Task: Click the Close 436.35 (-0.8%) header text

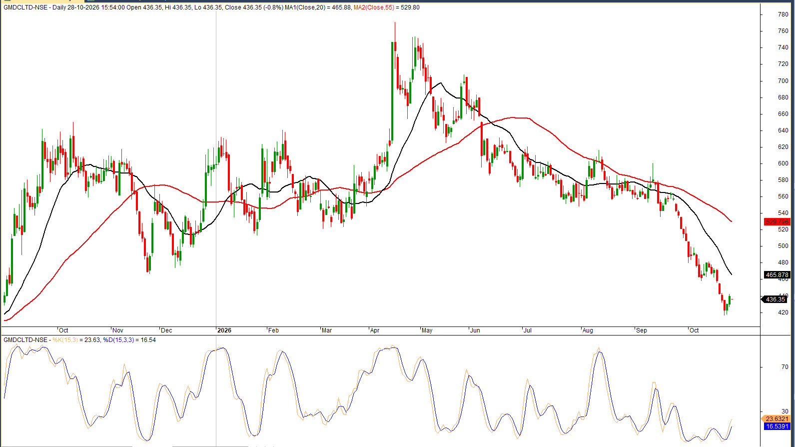Action: click(x=254, y=7)
